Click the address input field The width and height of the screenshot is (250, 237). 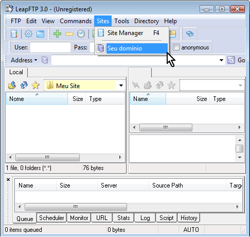(135, 60)
